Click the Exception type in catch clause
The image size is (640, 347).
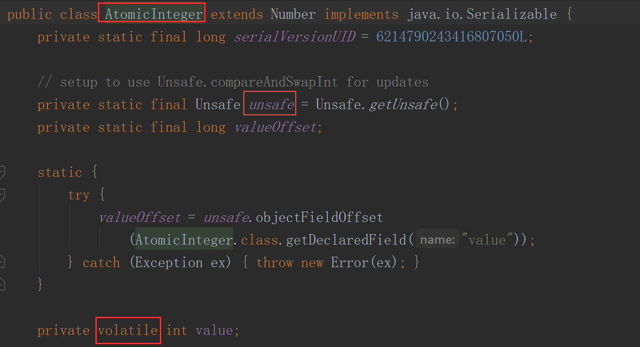point(169,263)
